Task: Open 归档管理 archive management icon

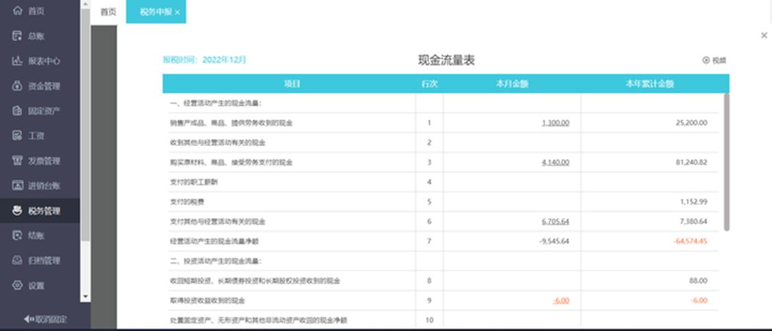Action: coord(17,260)
